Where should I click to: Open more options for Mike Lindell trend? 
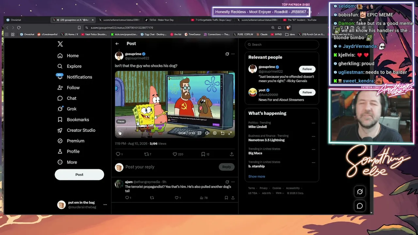313,123
